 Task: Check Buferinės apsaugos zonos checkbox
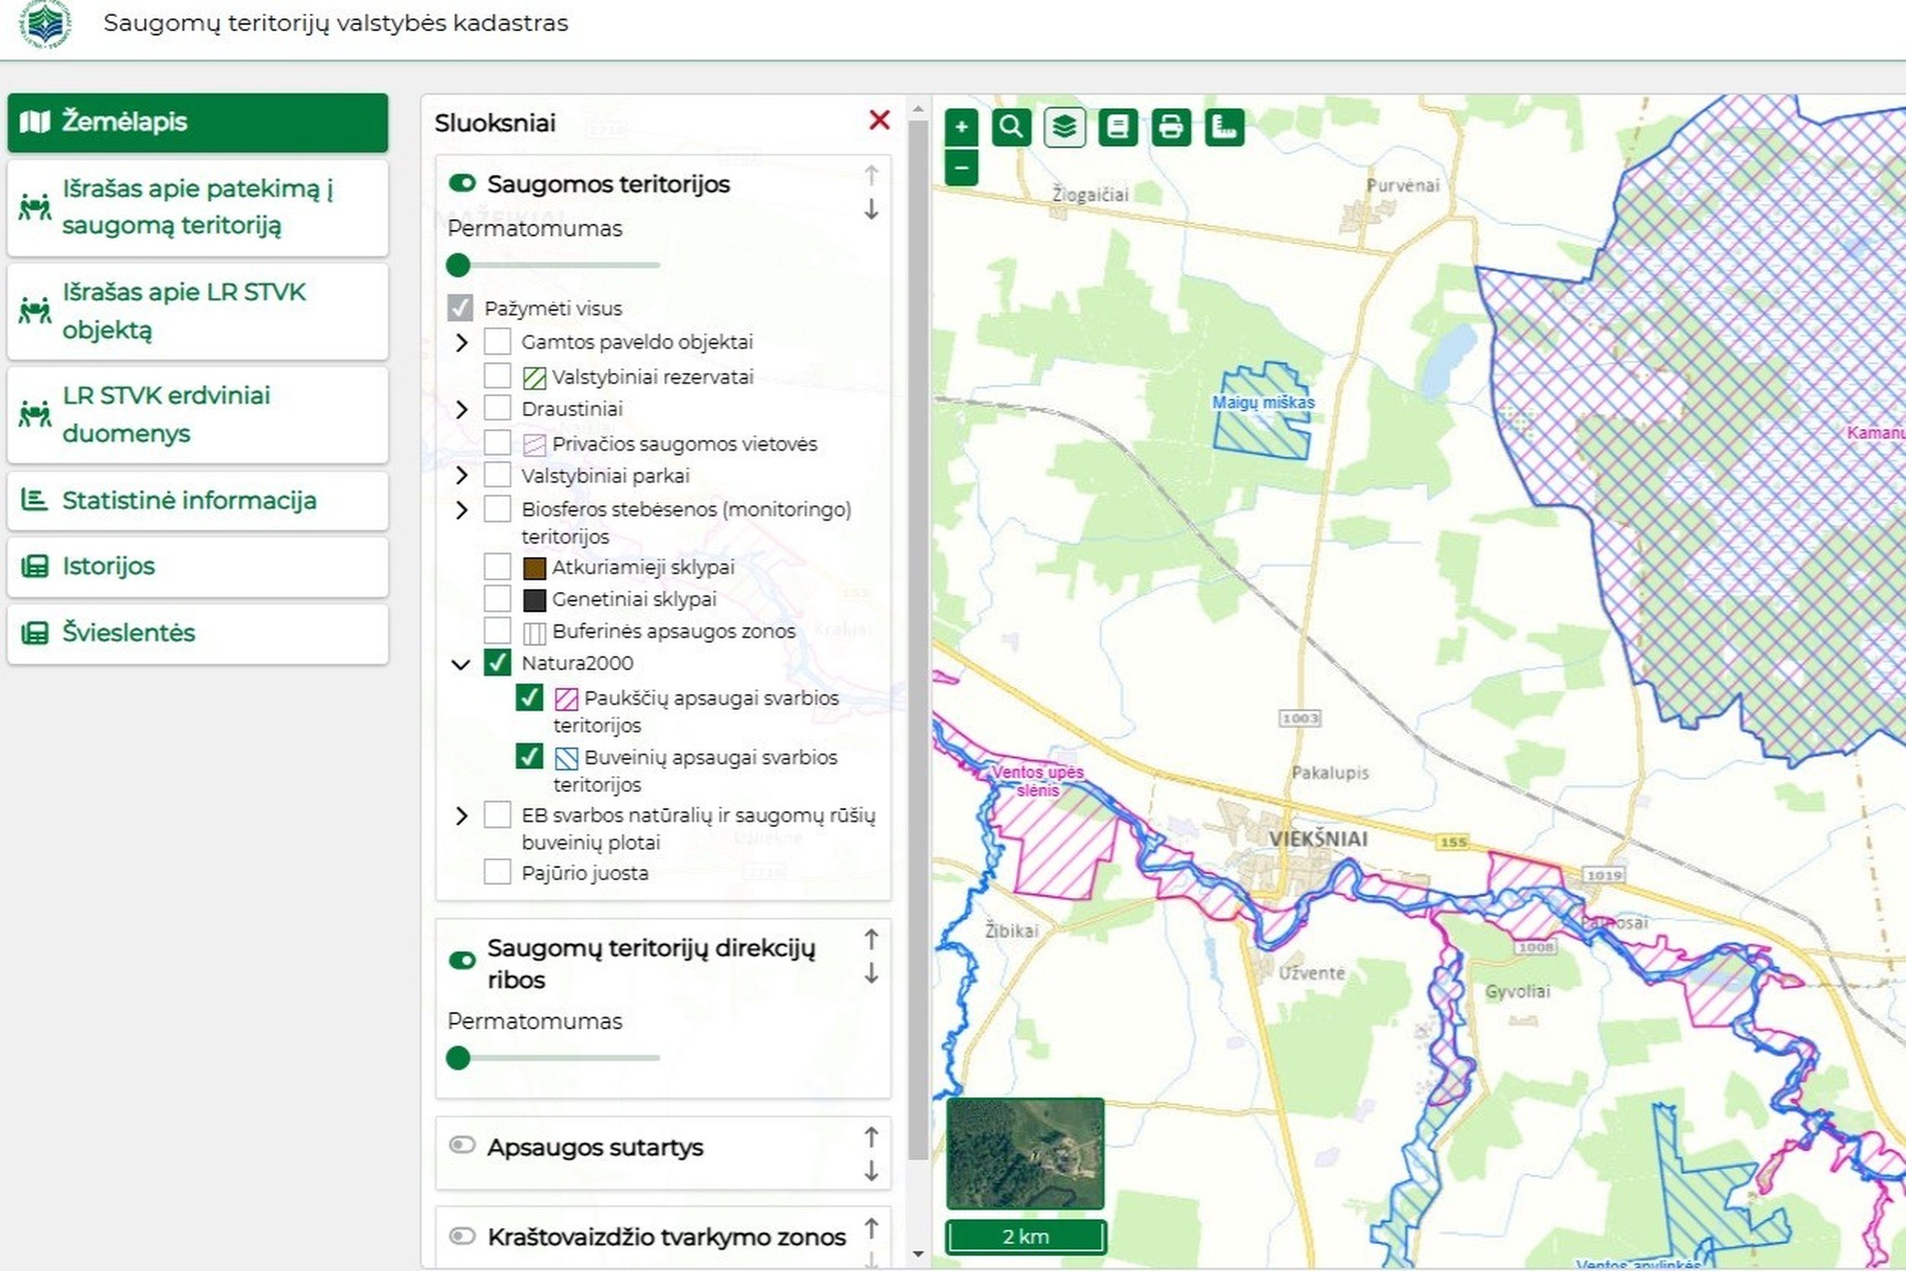(x=497, y=630)
